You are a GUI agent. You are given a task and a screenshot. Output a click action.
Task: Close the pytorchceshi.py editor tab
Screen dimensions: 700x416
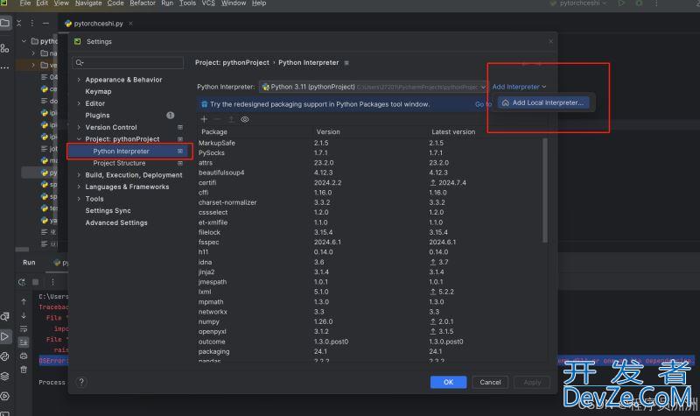click(130, 24)
